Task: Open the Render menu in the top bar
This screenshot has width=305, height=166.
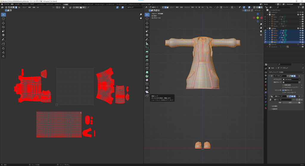Action: click(18, 4)
